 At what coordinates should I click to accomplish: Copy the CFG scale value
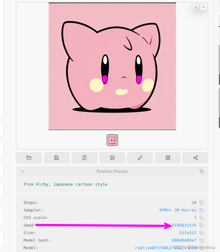[x=201, y=218]
